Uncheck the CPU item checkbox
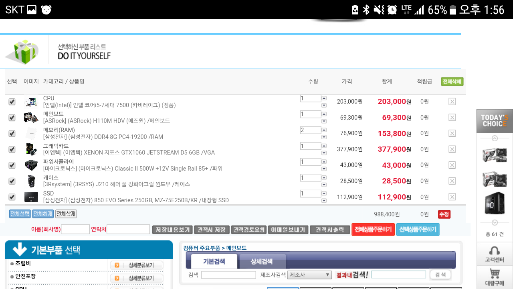Screen dimensions: 513x289 point(12,102)
